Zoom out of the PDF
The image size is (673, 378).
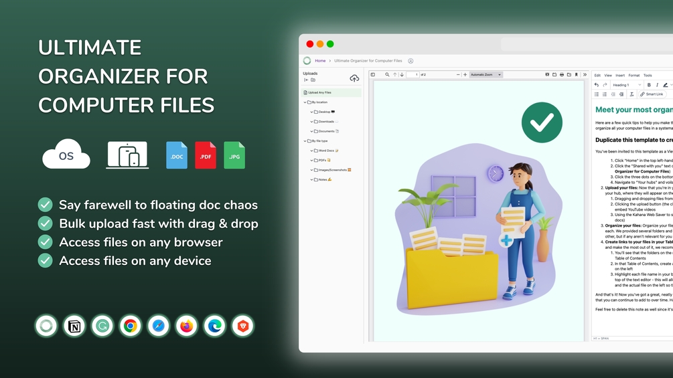click(458, 74)
